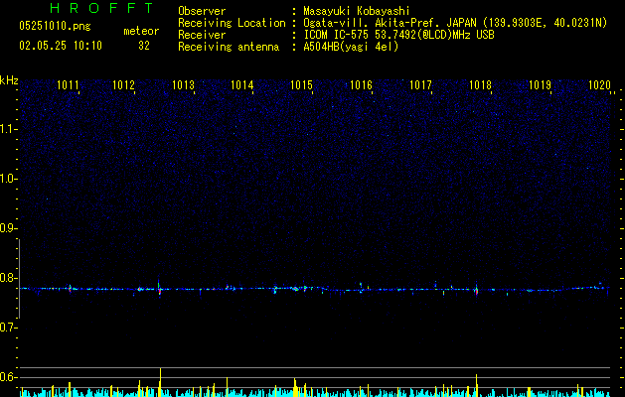The image size is (625, 397).
Task: Click the 1019 time marker
Action: tap(540, 85)
